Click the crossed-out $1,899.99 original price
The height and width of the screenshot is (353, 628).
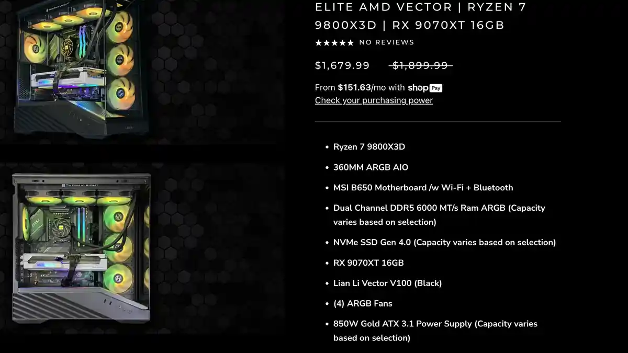(x=420, y=65)
